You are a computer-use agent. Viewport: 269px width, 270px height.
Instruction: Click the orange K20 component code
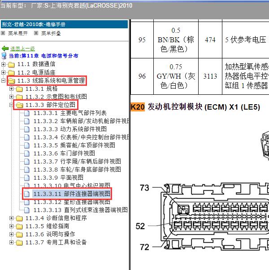coord(138,107)
